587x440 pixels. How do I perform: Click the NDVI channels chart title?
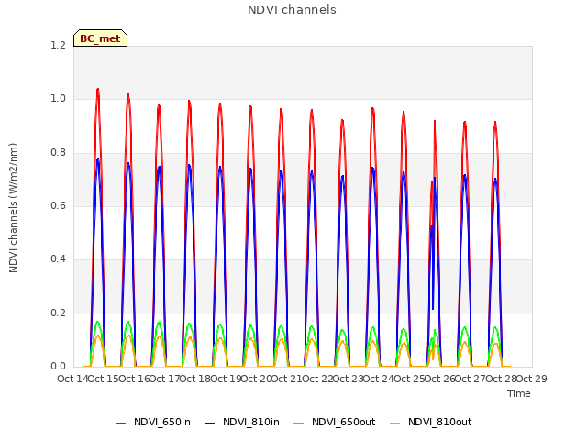292,10
